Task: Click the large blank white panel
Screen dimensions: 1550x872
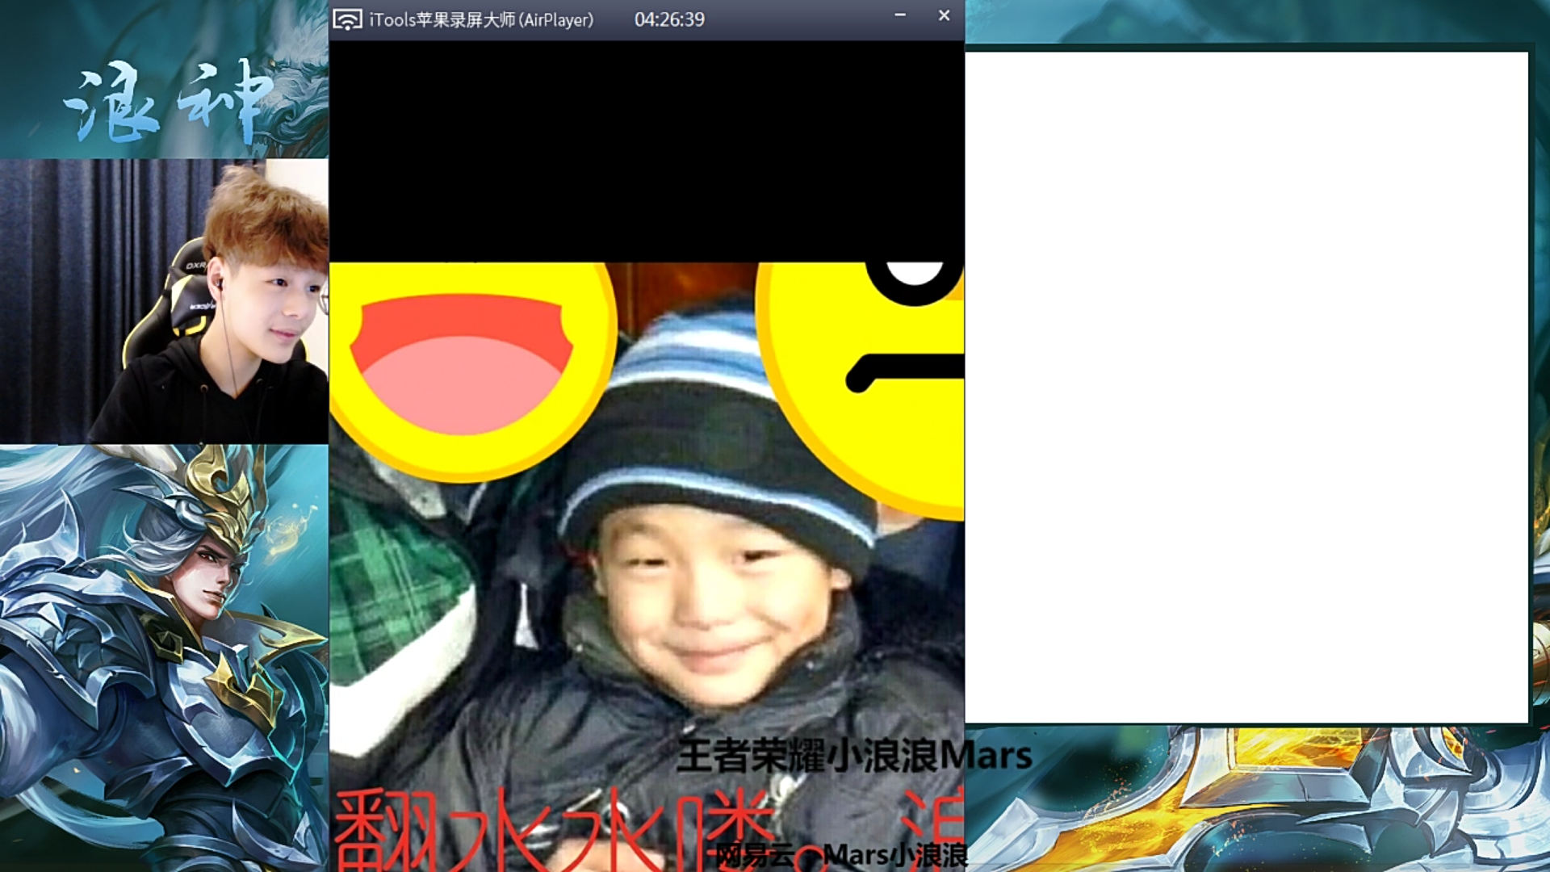Action: coord(1246,388)
